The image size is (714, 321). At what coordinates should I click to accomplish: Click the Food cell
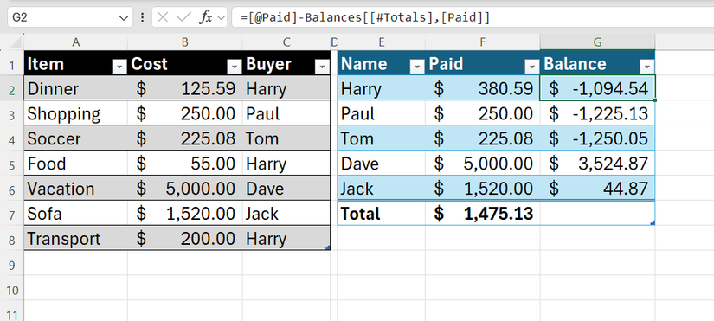point(75,164)
